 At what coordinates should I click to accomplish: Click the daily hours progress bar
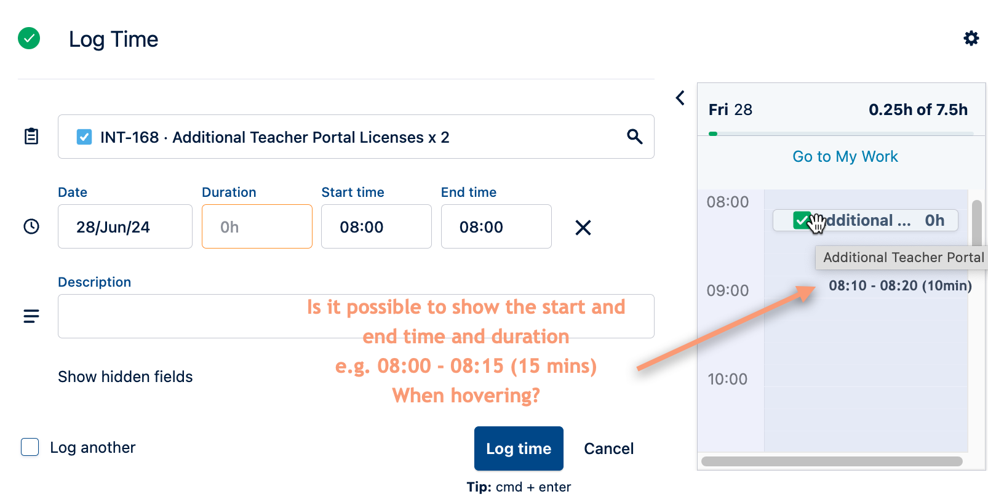(840, 133)
